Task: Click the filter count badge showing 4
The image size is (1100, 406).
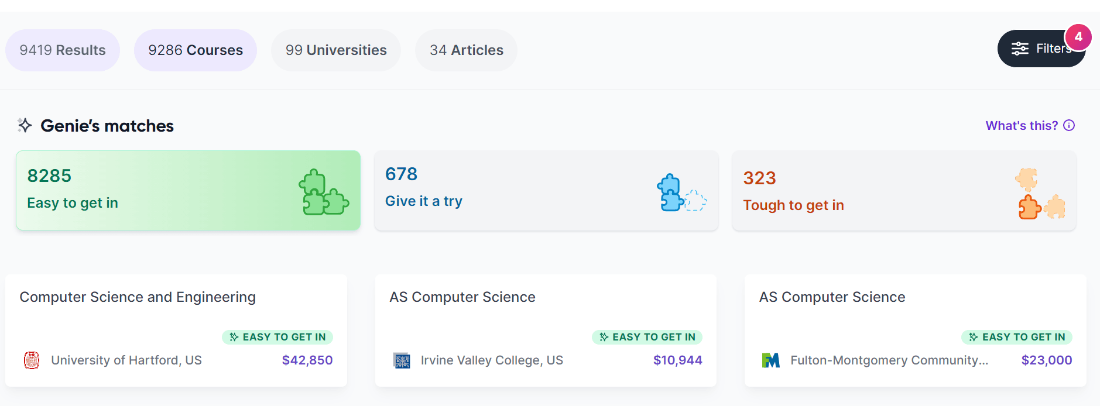Action: (1078, 37)
